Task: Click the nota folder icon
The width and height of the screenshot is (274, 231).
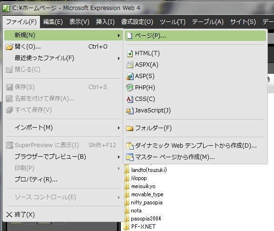Action: coord(127,211)
